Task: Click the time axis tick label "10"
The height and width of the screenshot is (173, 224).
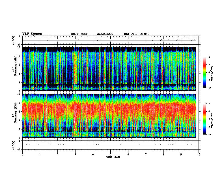Action: pyautogui.click(x=199, y=154)
